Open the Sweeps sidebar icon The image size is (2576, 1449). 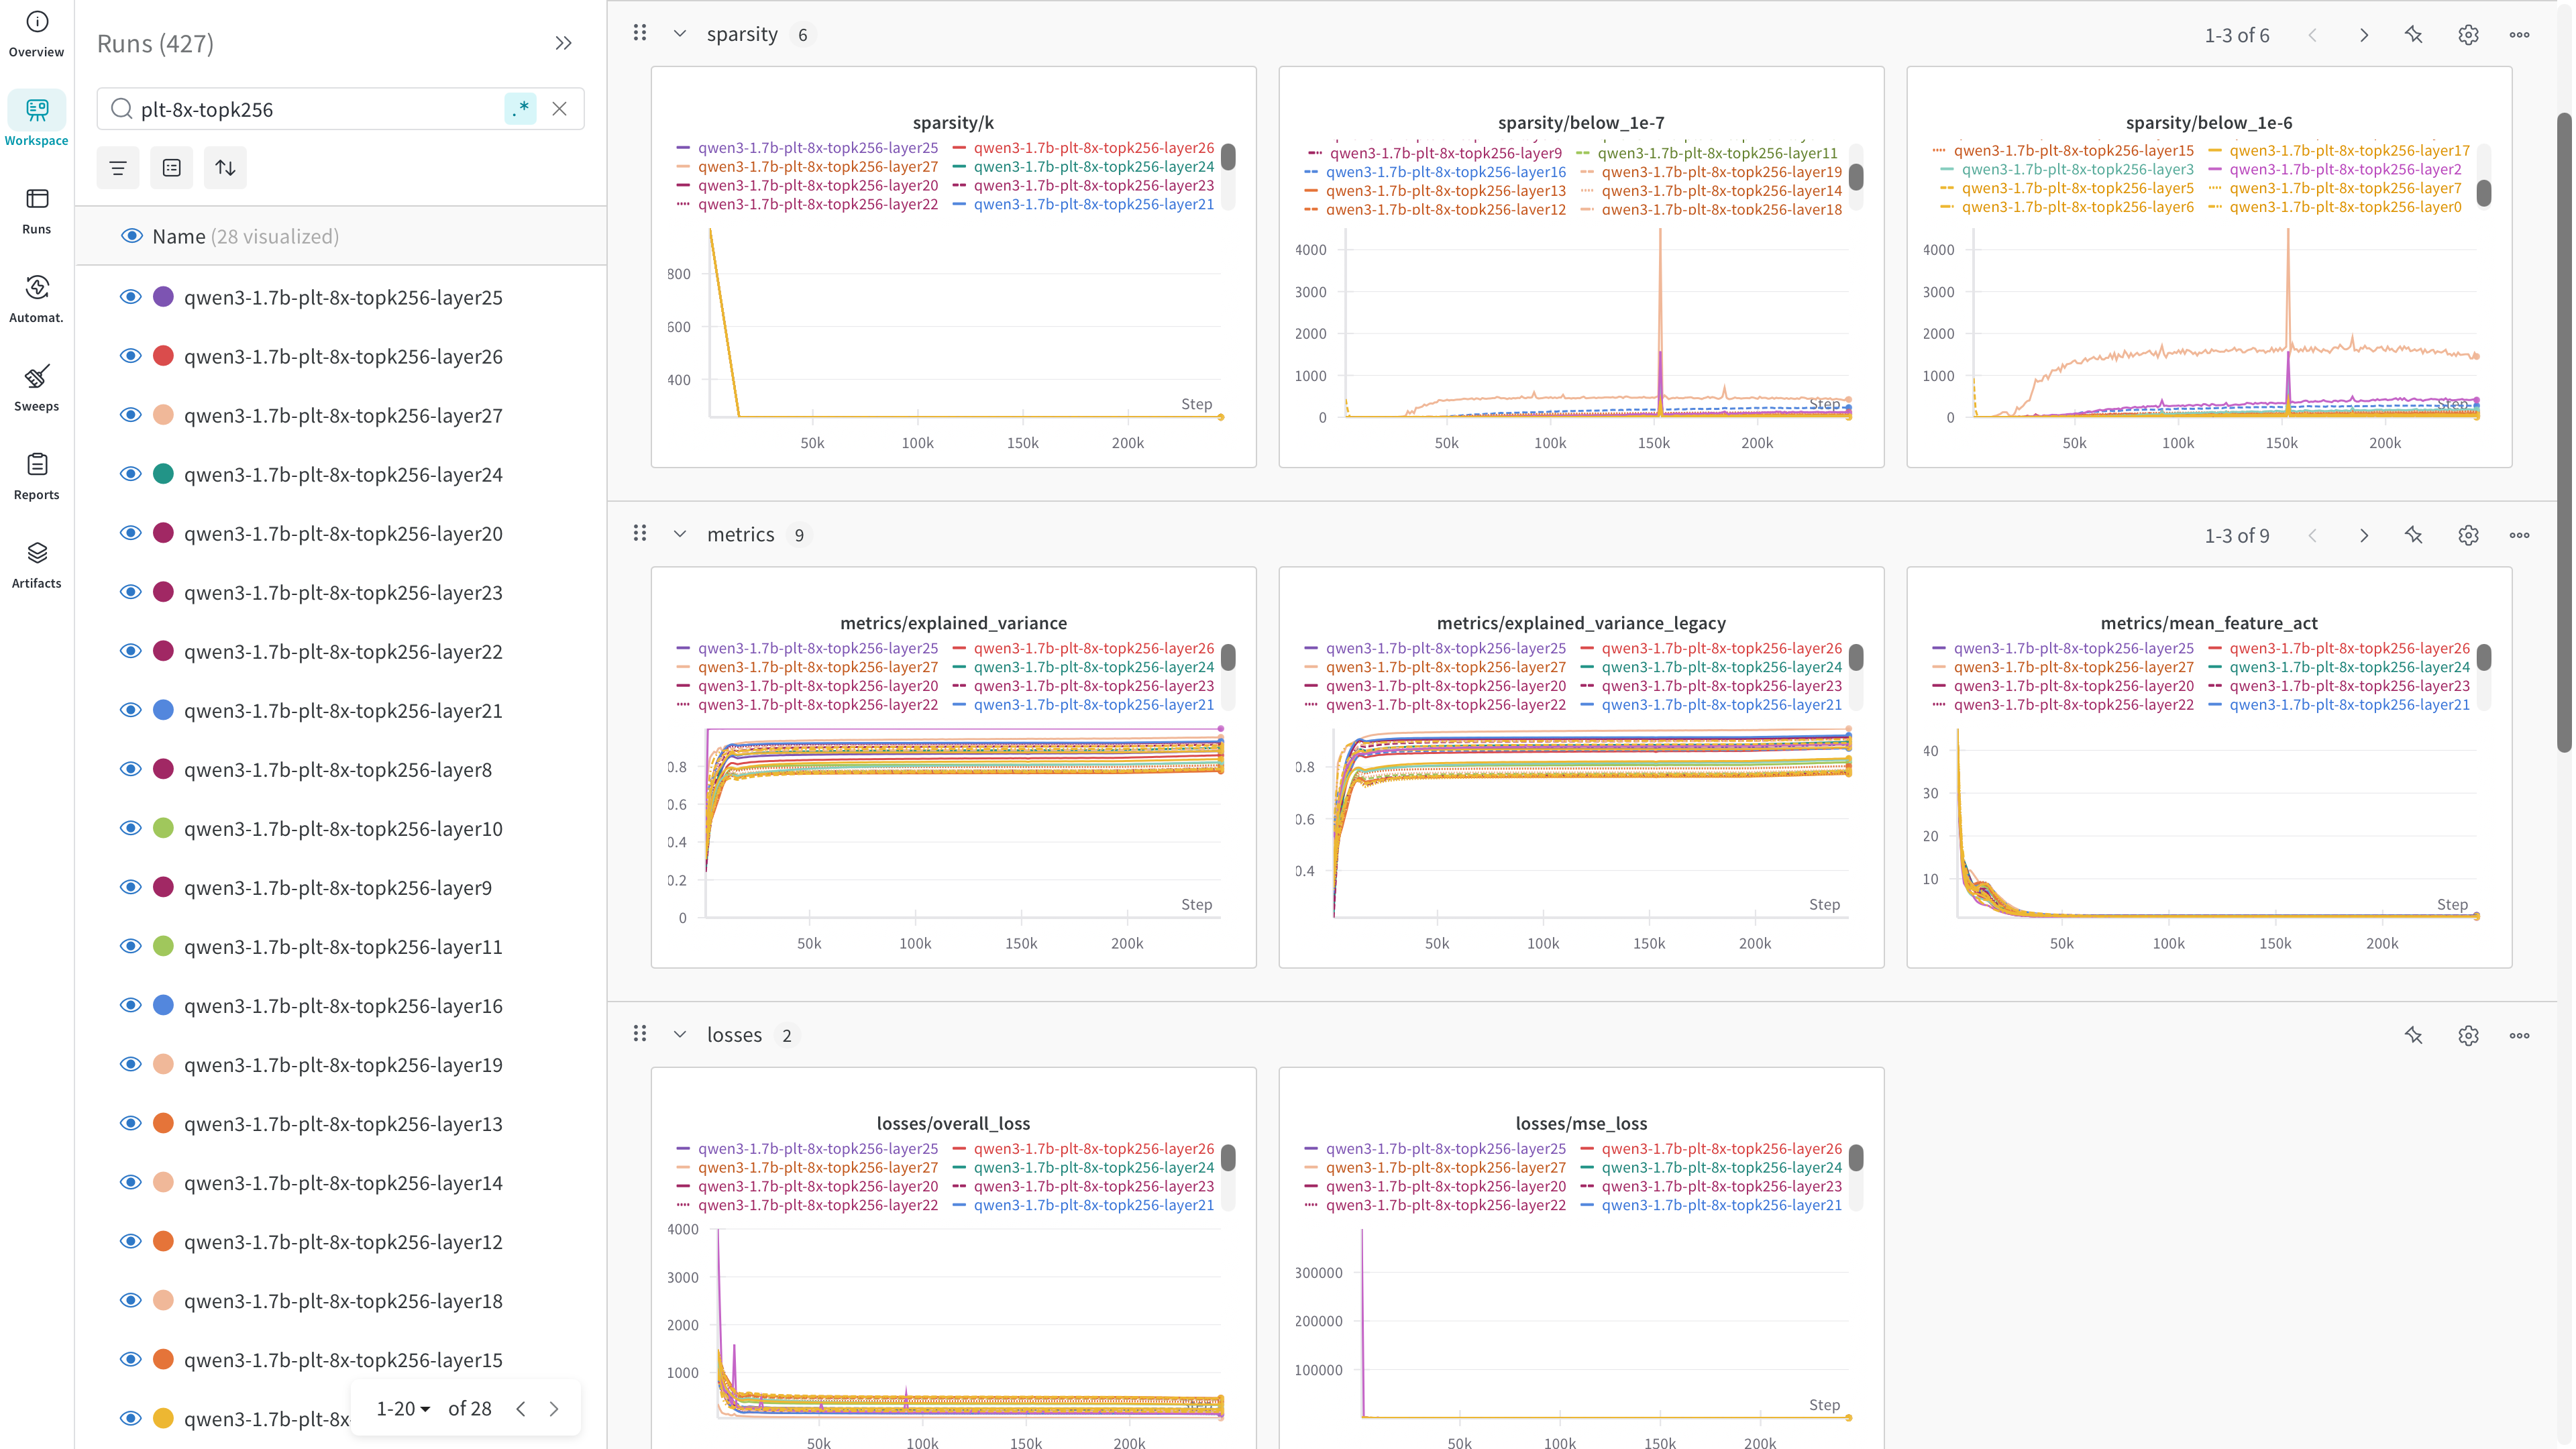[x=37, y=386]
